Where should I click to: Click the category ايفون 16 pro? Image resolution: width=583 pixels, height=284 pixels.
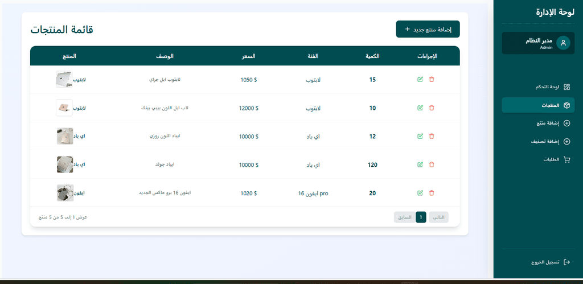click(x=313, y=194)
